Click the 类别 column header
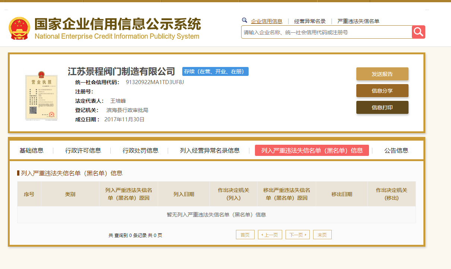Viewport: 451px width, 269px height. 70,194
